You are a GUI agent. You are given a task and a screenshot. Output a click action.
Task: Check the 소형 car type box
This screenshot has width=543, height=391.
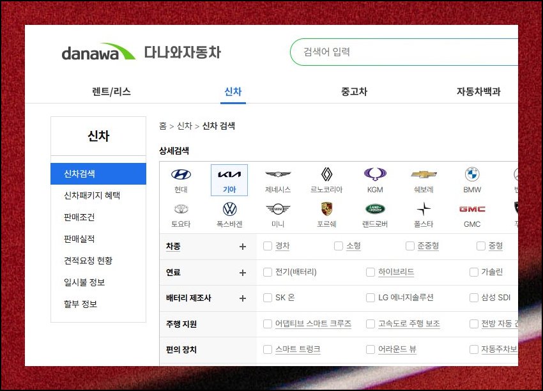click(x=339, y=246)
